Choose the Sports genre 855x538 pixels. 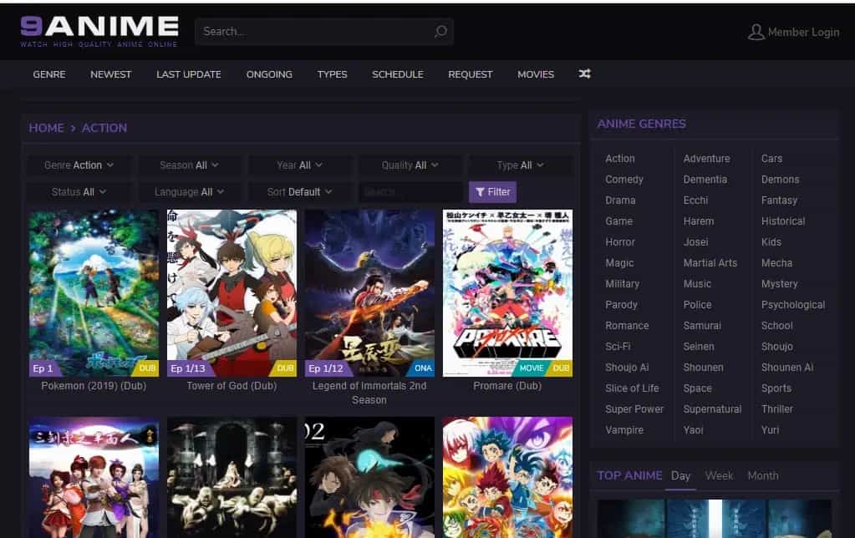776,388
